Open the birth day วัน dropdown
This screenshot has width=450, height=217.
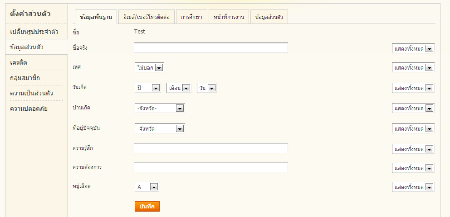[206, 88]
